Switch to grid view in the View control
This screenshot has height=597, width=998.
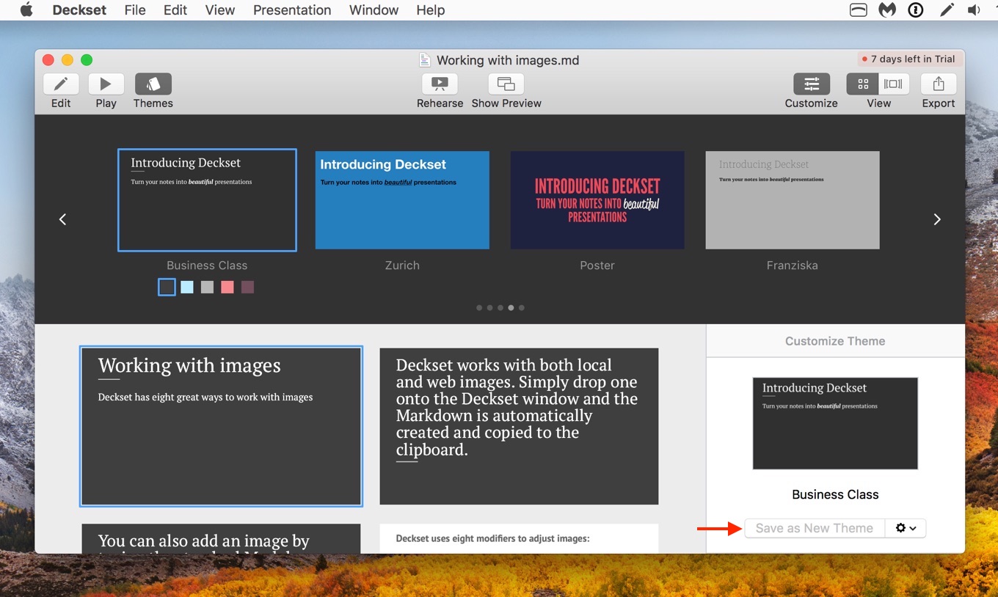pyautogui.click(x=862, y=84)
